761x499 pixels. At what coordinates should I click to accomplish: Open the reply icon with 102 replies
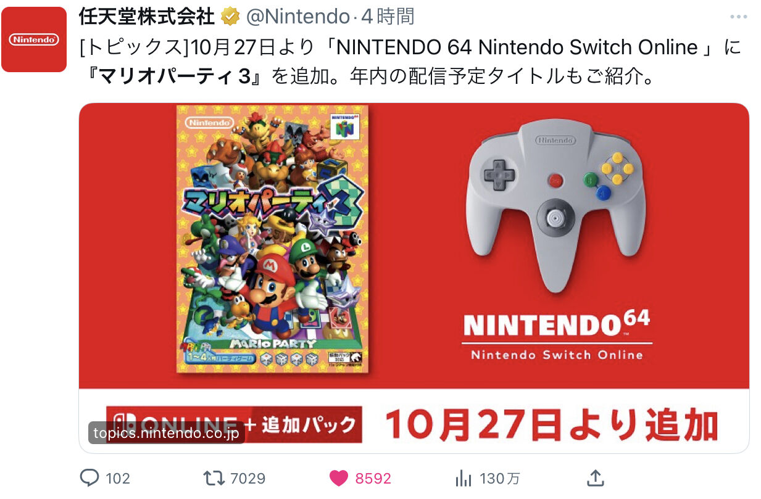tap(90, 477)
